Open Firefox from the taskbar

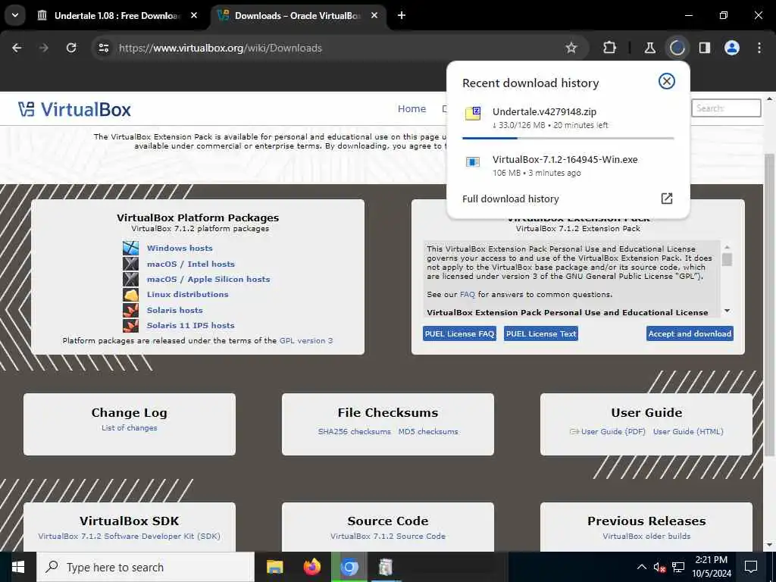tap(311, 567)
